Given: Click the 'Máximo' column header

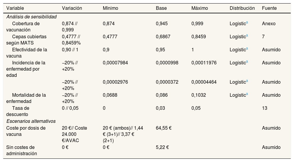Looking at the screenshot, I should pos(200,8).
